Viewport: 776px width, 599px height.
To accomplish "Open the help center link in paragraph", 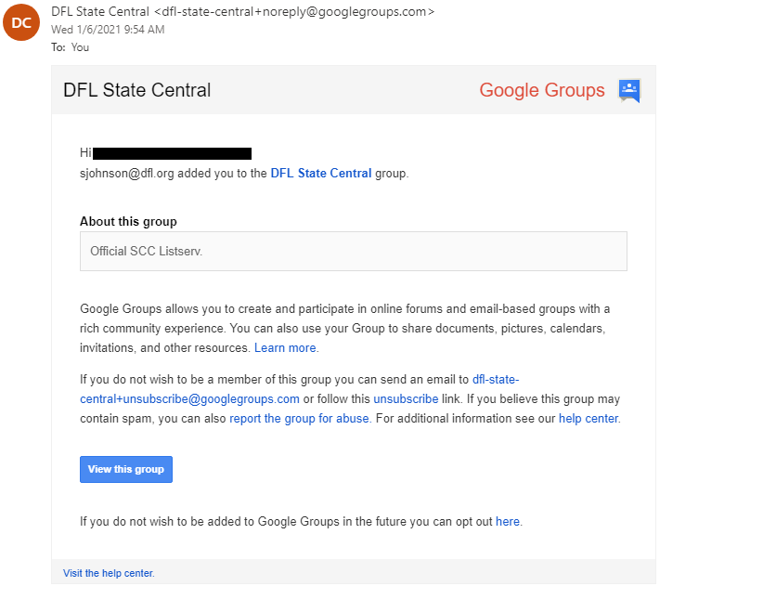I will [588, 418].
